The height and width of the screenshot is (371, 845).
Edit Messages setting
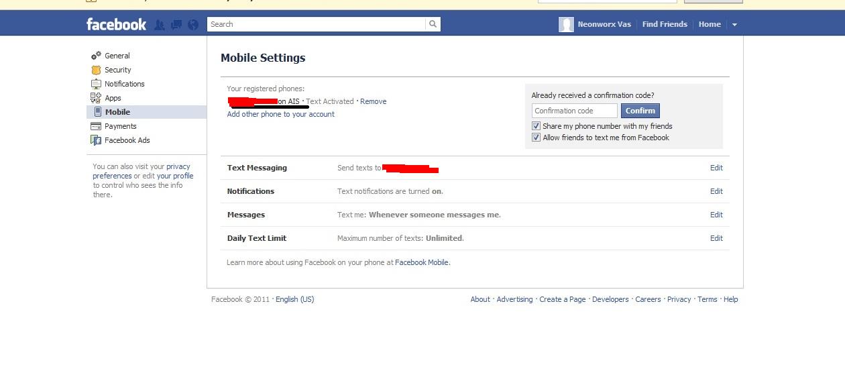point(716,215)
